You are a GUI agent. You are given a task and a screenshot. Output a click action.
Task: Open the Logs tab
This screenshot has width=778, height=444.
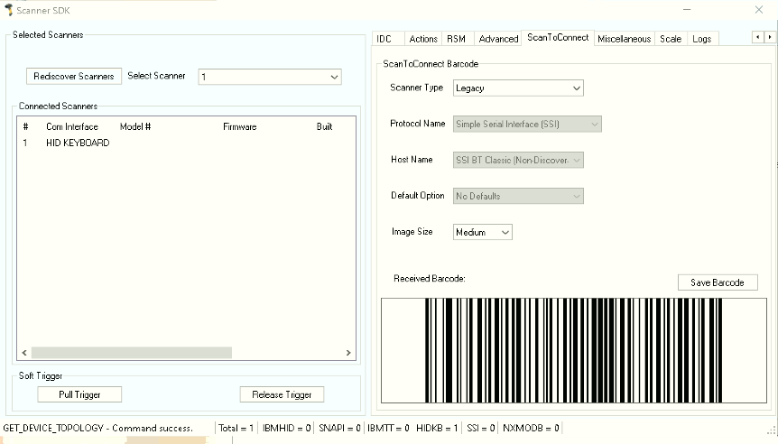701,39
